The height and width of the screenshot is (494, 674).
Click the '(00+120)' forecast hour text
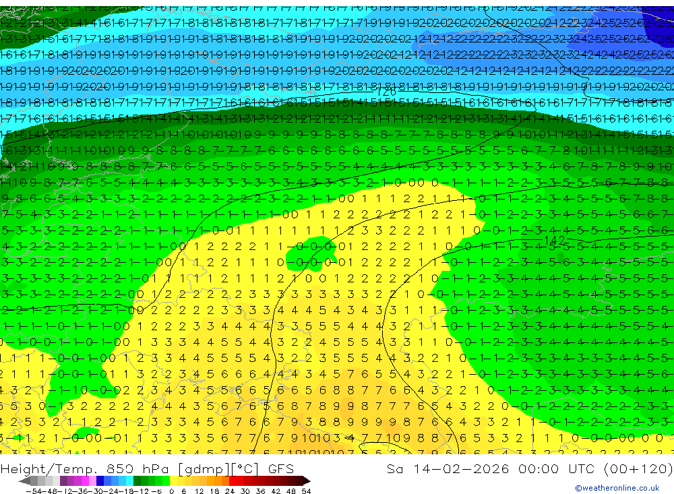[x=638, y=468]
